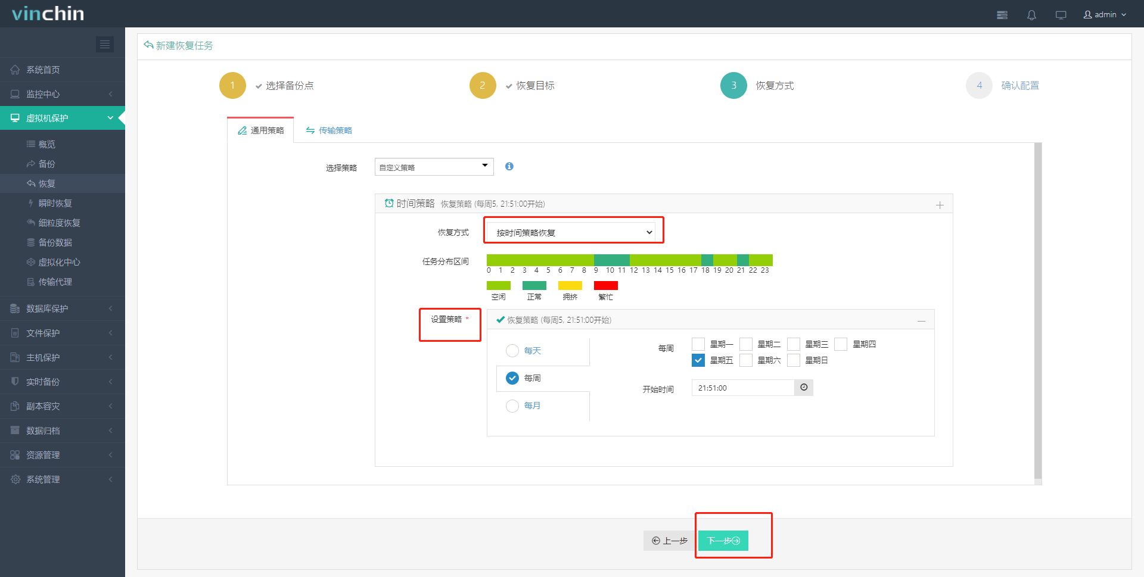Click the monitor screen icon in header
This screenshot has width=1144, height=577.
(1061, 15)
